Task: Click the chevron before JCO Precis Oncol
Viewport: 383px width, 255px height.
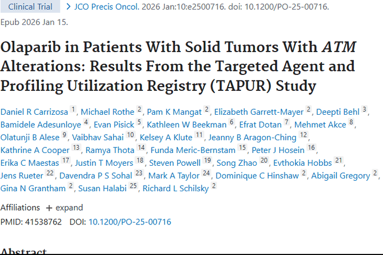Action: point(68,7)
